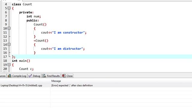The image size is (192, 108).
Task: Click line 4 'class Count' in the editor
Action: 22,4
